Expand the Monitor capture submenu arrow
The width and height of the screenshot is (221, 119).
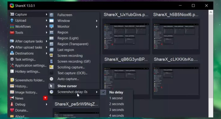coord(97,27)
